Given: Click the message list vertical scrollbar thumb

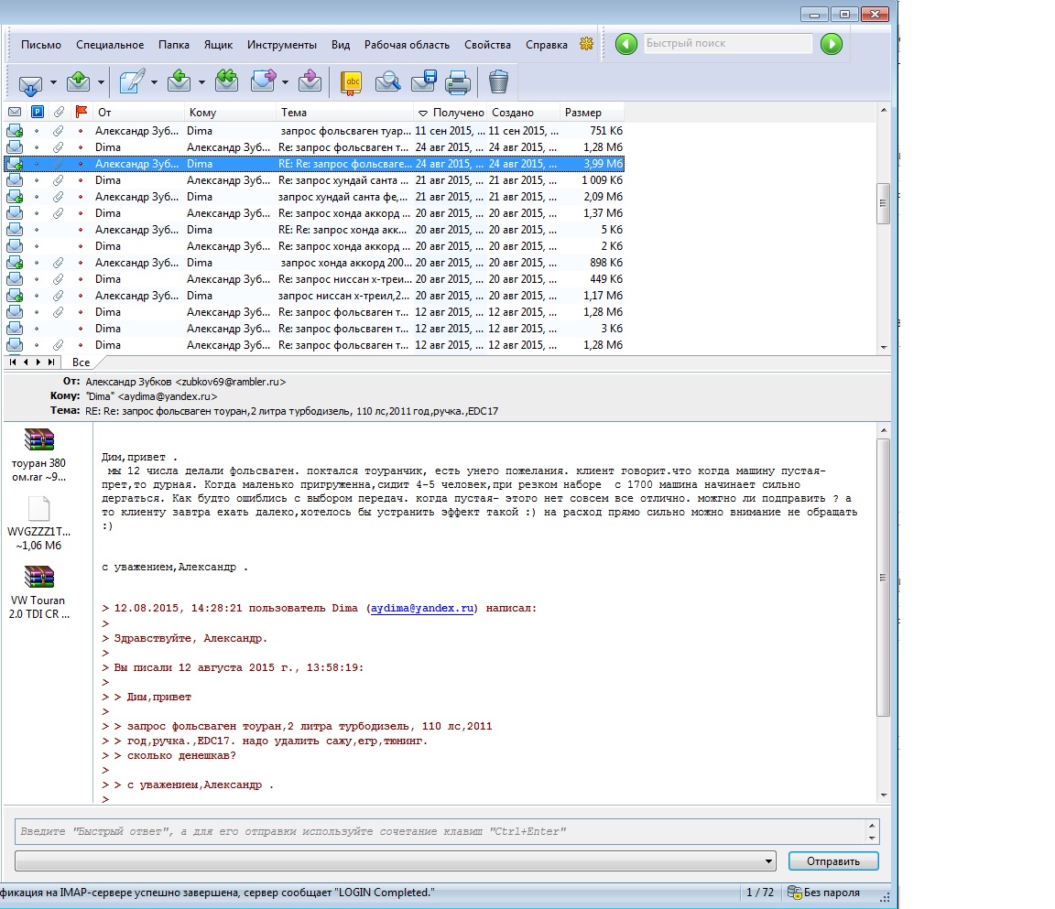Looking at the screenshot, I should click(884, 203).
